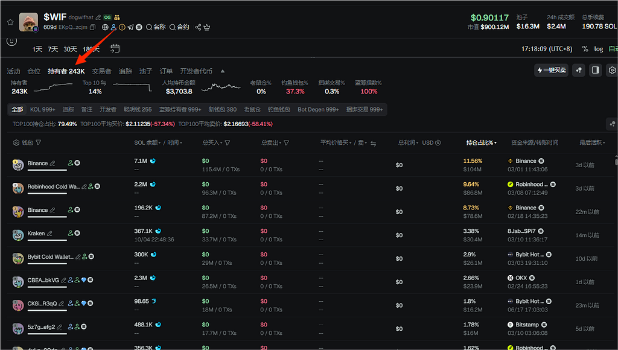Copy the EKpQ...zcjm contract address
The image size is (618, 350).
point(92,27)
